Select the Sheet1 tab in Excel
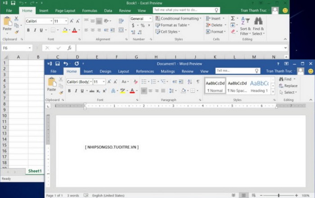 tap(35, 171)
